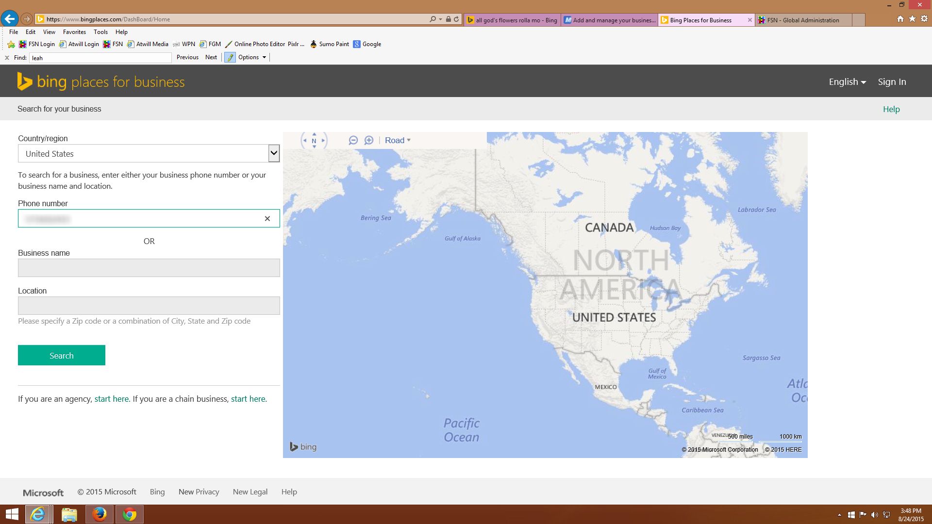Click the Sign In link

click(892, 82)
